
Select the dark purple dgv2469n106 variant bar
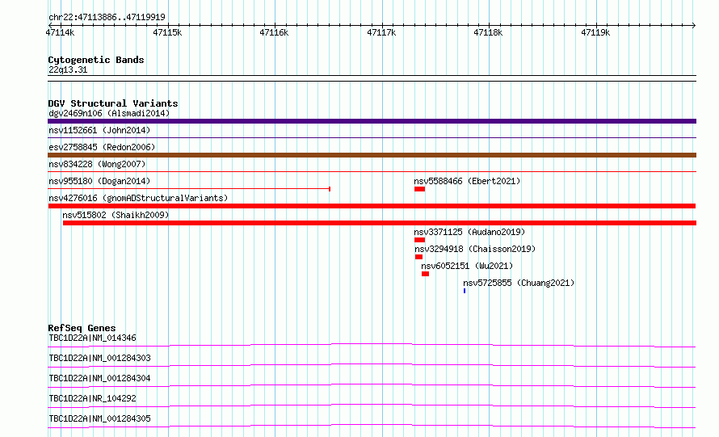[x=372, y=121]
